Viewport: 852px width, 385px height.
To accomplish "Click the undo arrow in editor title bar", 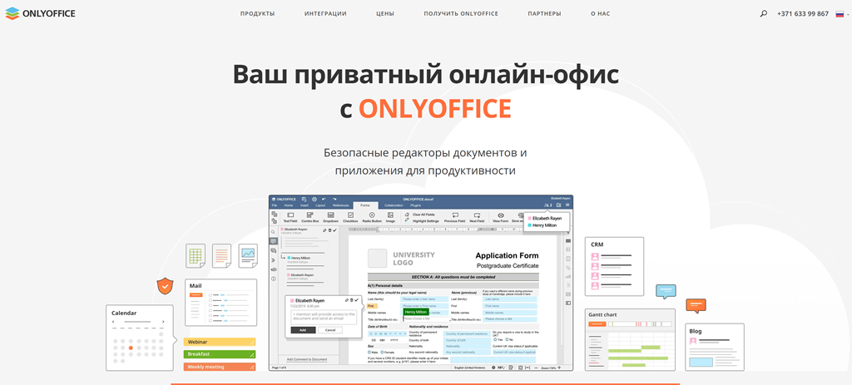I will 324,200.
